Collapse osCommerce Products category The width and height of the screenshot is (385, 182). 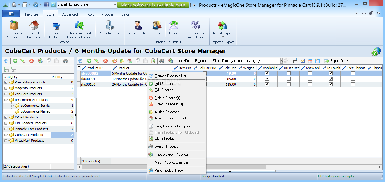tap(6, 100)
